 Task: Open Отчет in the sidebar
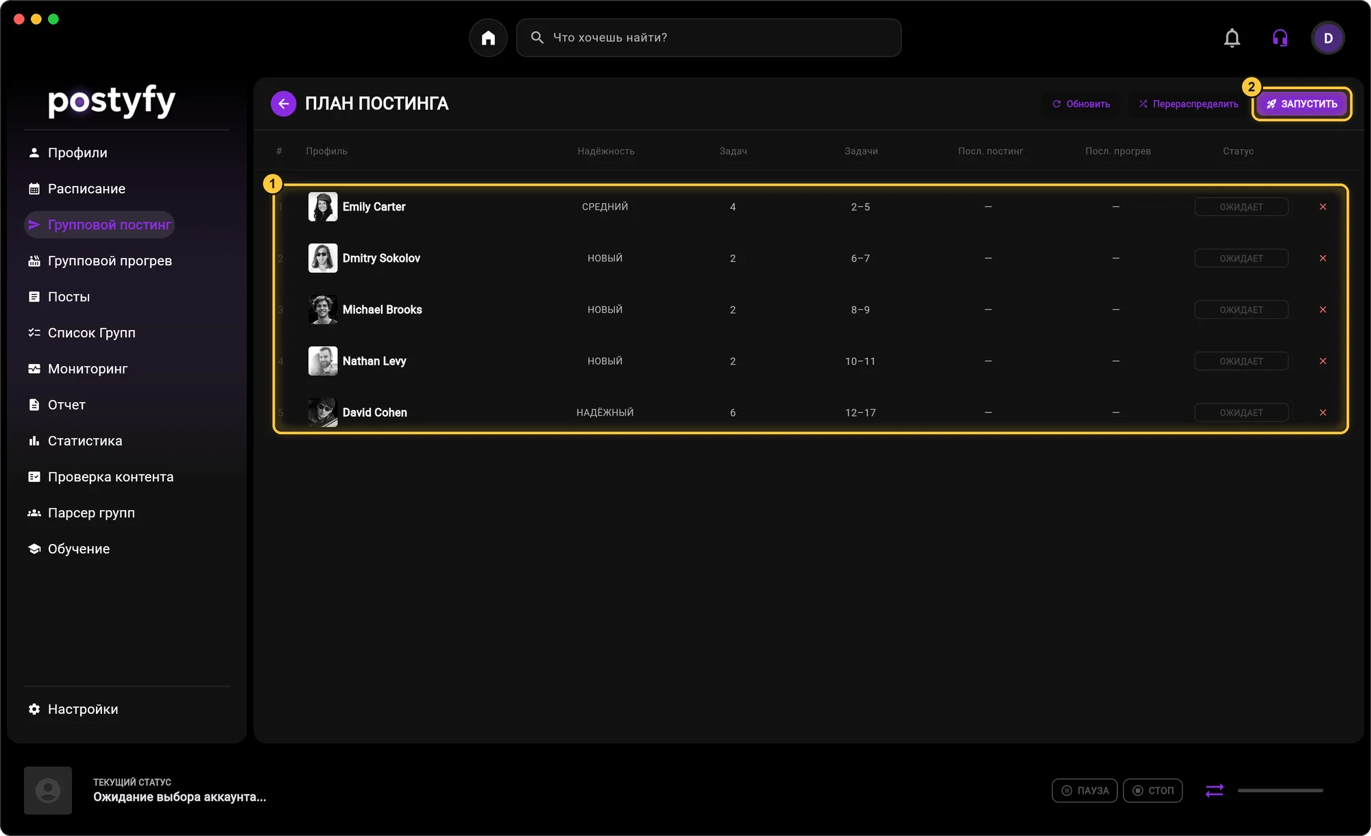pos(56,405)
